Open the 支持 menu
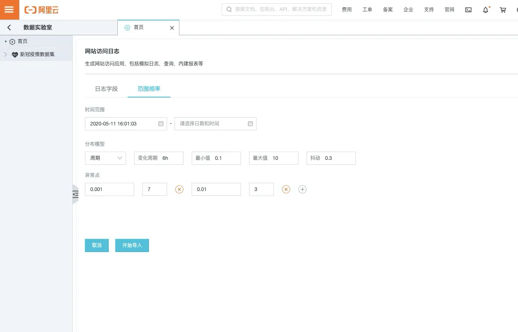Viewport: 518px width, 332px height. (x=429, y=10)
